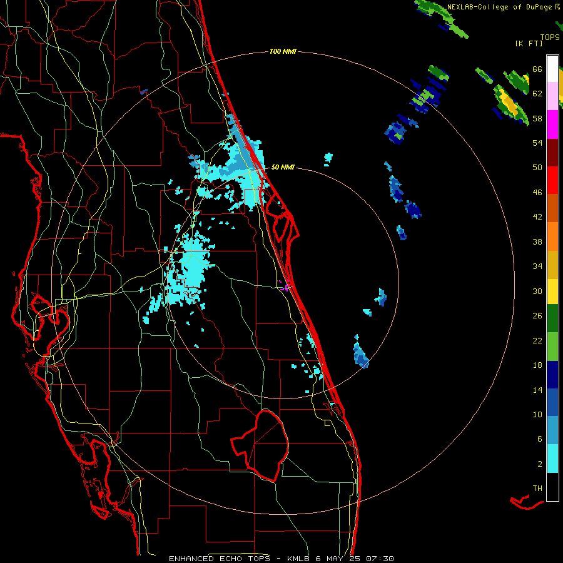Click the TH threshold label on the scale
The image size is (563, 563).
537,489
